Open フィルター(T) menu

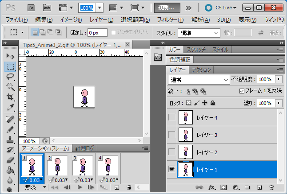coord(170,20)
